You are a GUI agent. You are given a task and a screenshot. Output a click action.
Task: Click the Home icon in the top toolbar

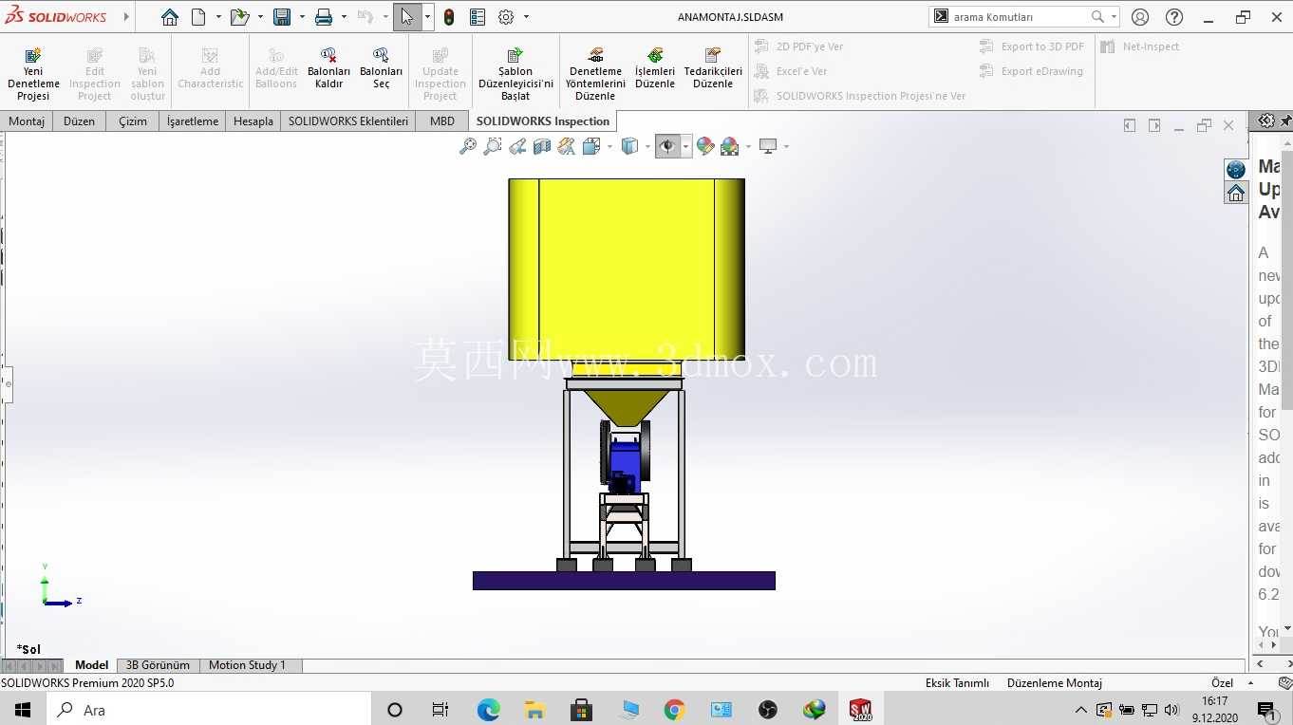170,17
